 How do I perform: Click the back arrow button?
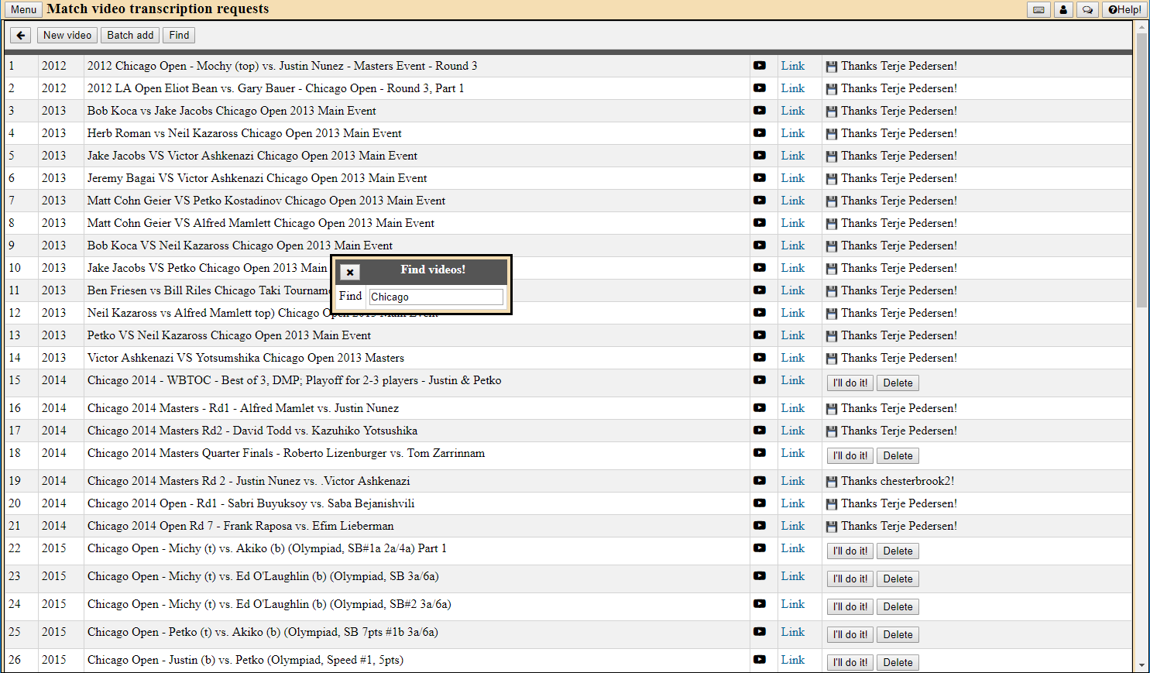(21, 36)
